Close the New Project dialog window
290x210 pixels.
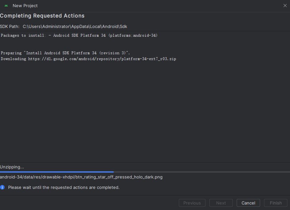point(285,6)
